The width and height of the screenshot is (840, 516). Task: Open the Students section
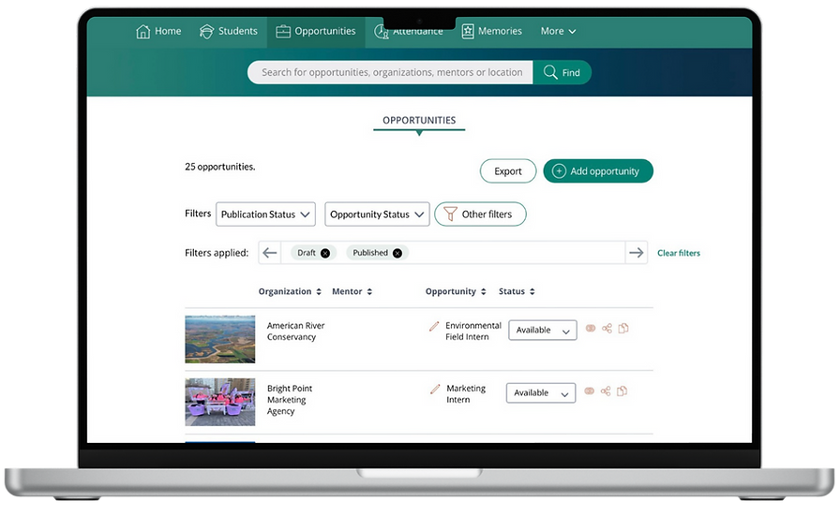coord(229,32)
